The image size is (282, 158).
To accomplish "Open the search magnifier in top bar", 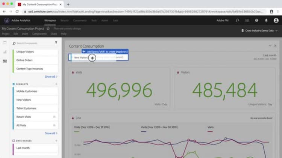I will pyautogui.click(x=237, y=21).
